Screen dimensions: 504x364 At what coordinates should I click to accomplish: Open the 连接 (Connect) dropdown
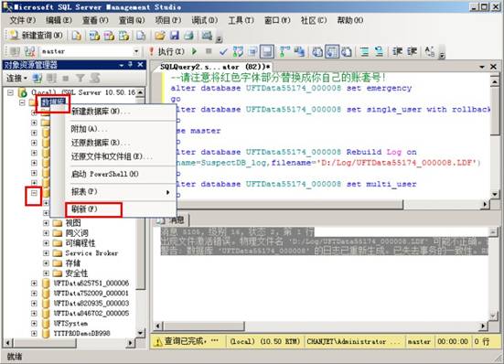(16, 78)
